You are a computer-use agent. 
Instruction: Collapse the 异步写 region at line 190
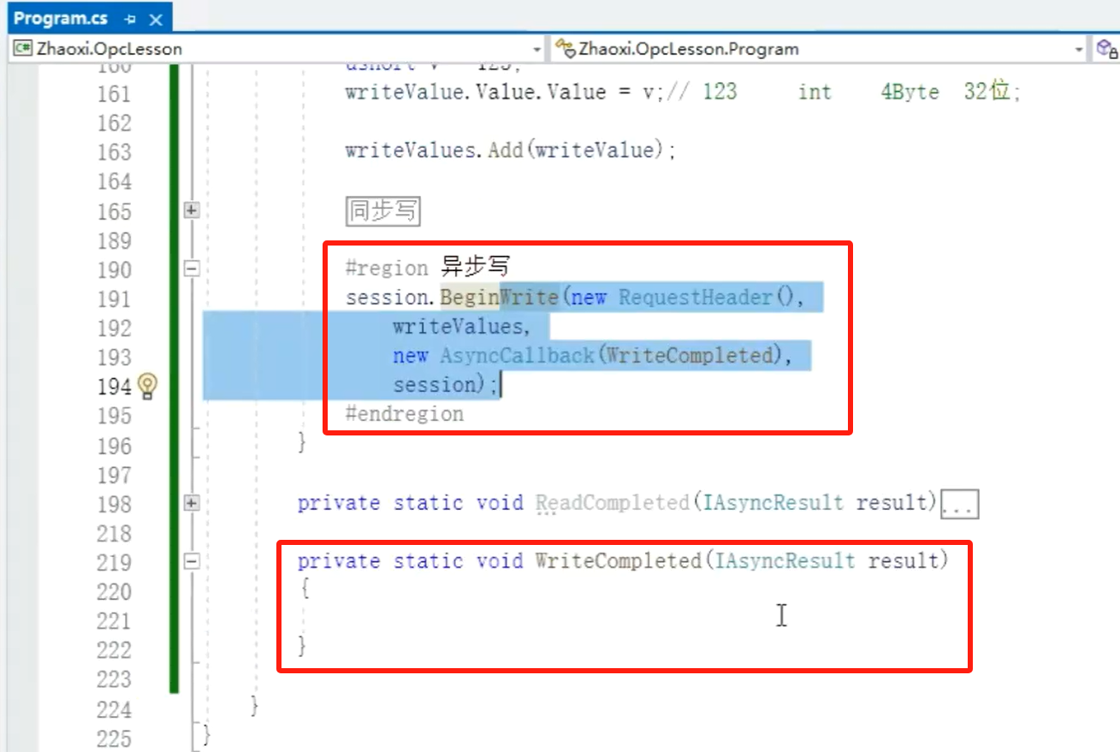pos(192,269)
